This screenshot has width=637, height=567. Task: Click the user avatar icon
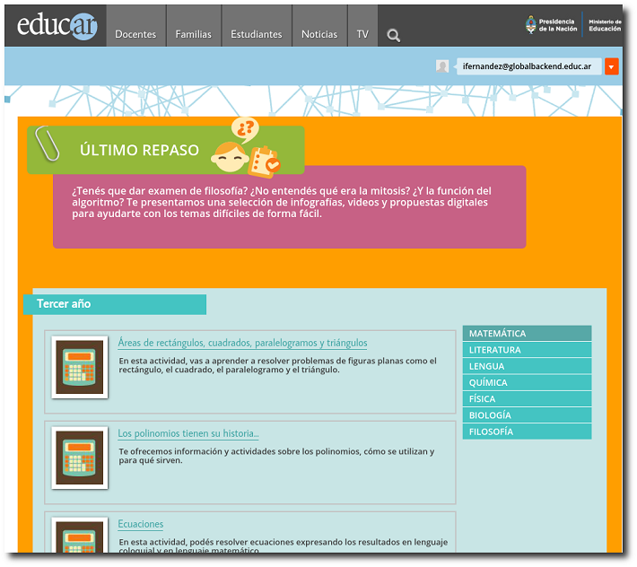442,66
